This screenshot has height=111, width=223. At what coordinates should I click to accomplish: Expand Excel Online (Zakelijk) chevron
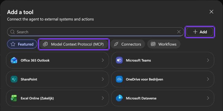(x=103, y=98)
